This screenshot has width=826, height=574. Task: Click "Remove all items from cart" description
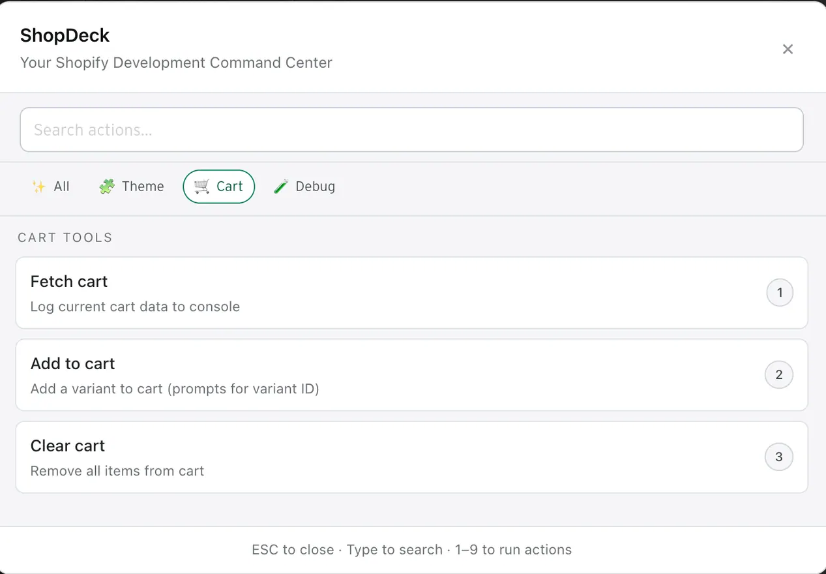(117, 471)
